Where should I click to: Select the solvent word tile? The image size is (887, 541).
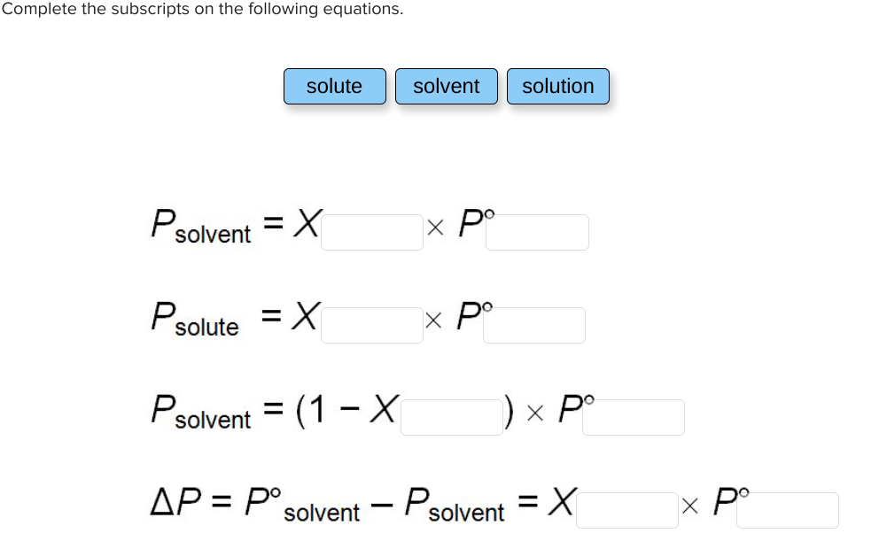pos(447,86)
